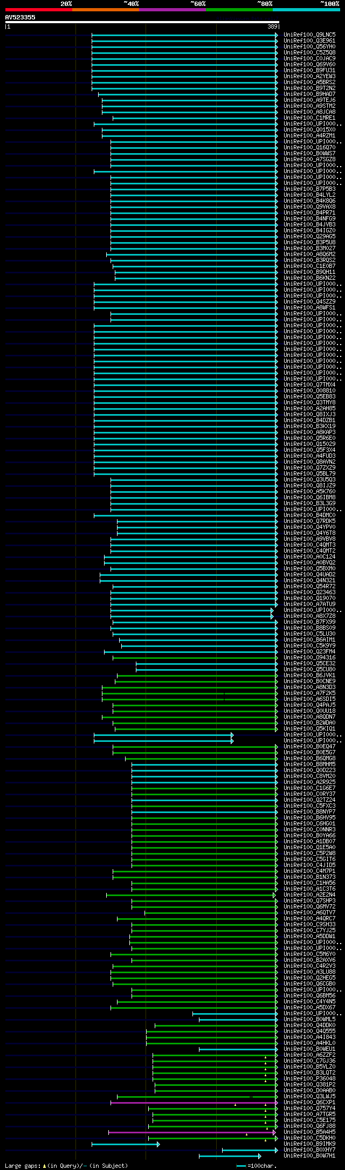Click the cyan ~100% identity legend bar
The width and height of the screenshot is (345, 1170).
[x=306, y=10]
